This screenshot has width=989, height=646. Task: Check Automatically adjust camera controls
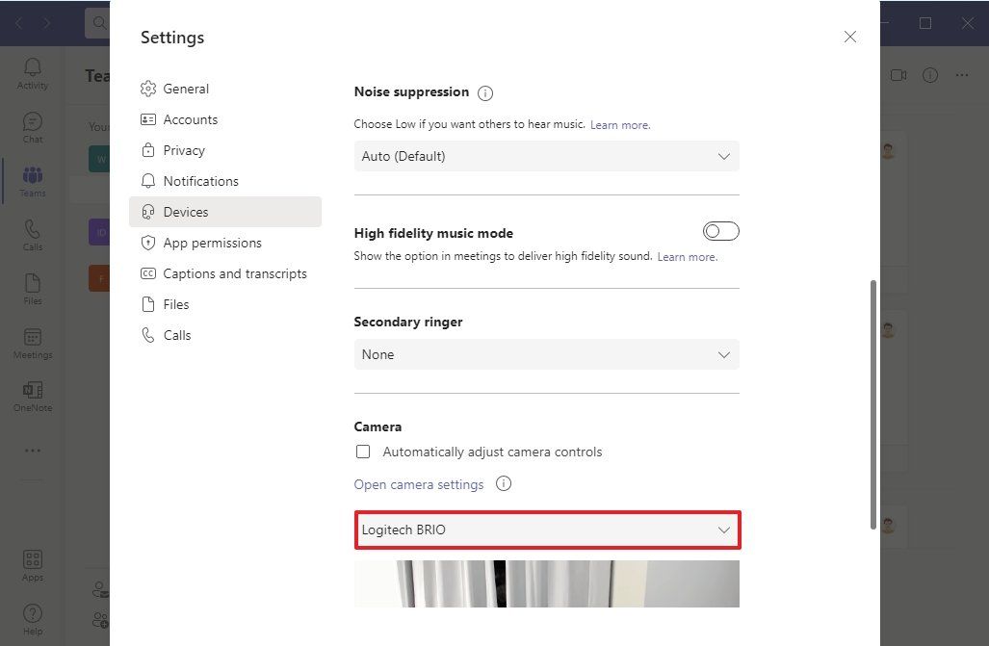(x=363, y=452)
